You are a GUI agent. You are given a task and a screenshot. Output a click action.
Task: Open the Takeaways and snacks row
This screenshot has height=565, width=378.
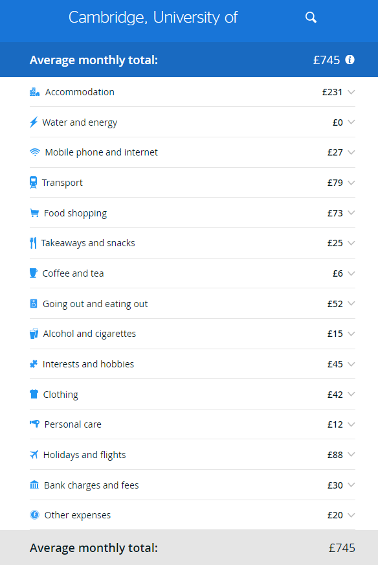click(x=192, y=243)
